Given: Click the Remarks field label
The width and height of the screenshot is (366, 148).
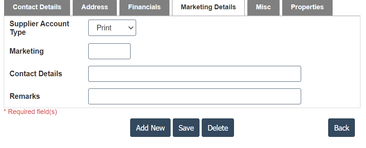Looking at the screenshot, I should pyautogui.click(x=25, y=96).
